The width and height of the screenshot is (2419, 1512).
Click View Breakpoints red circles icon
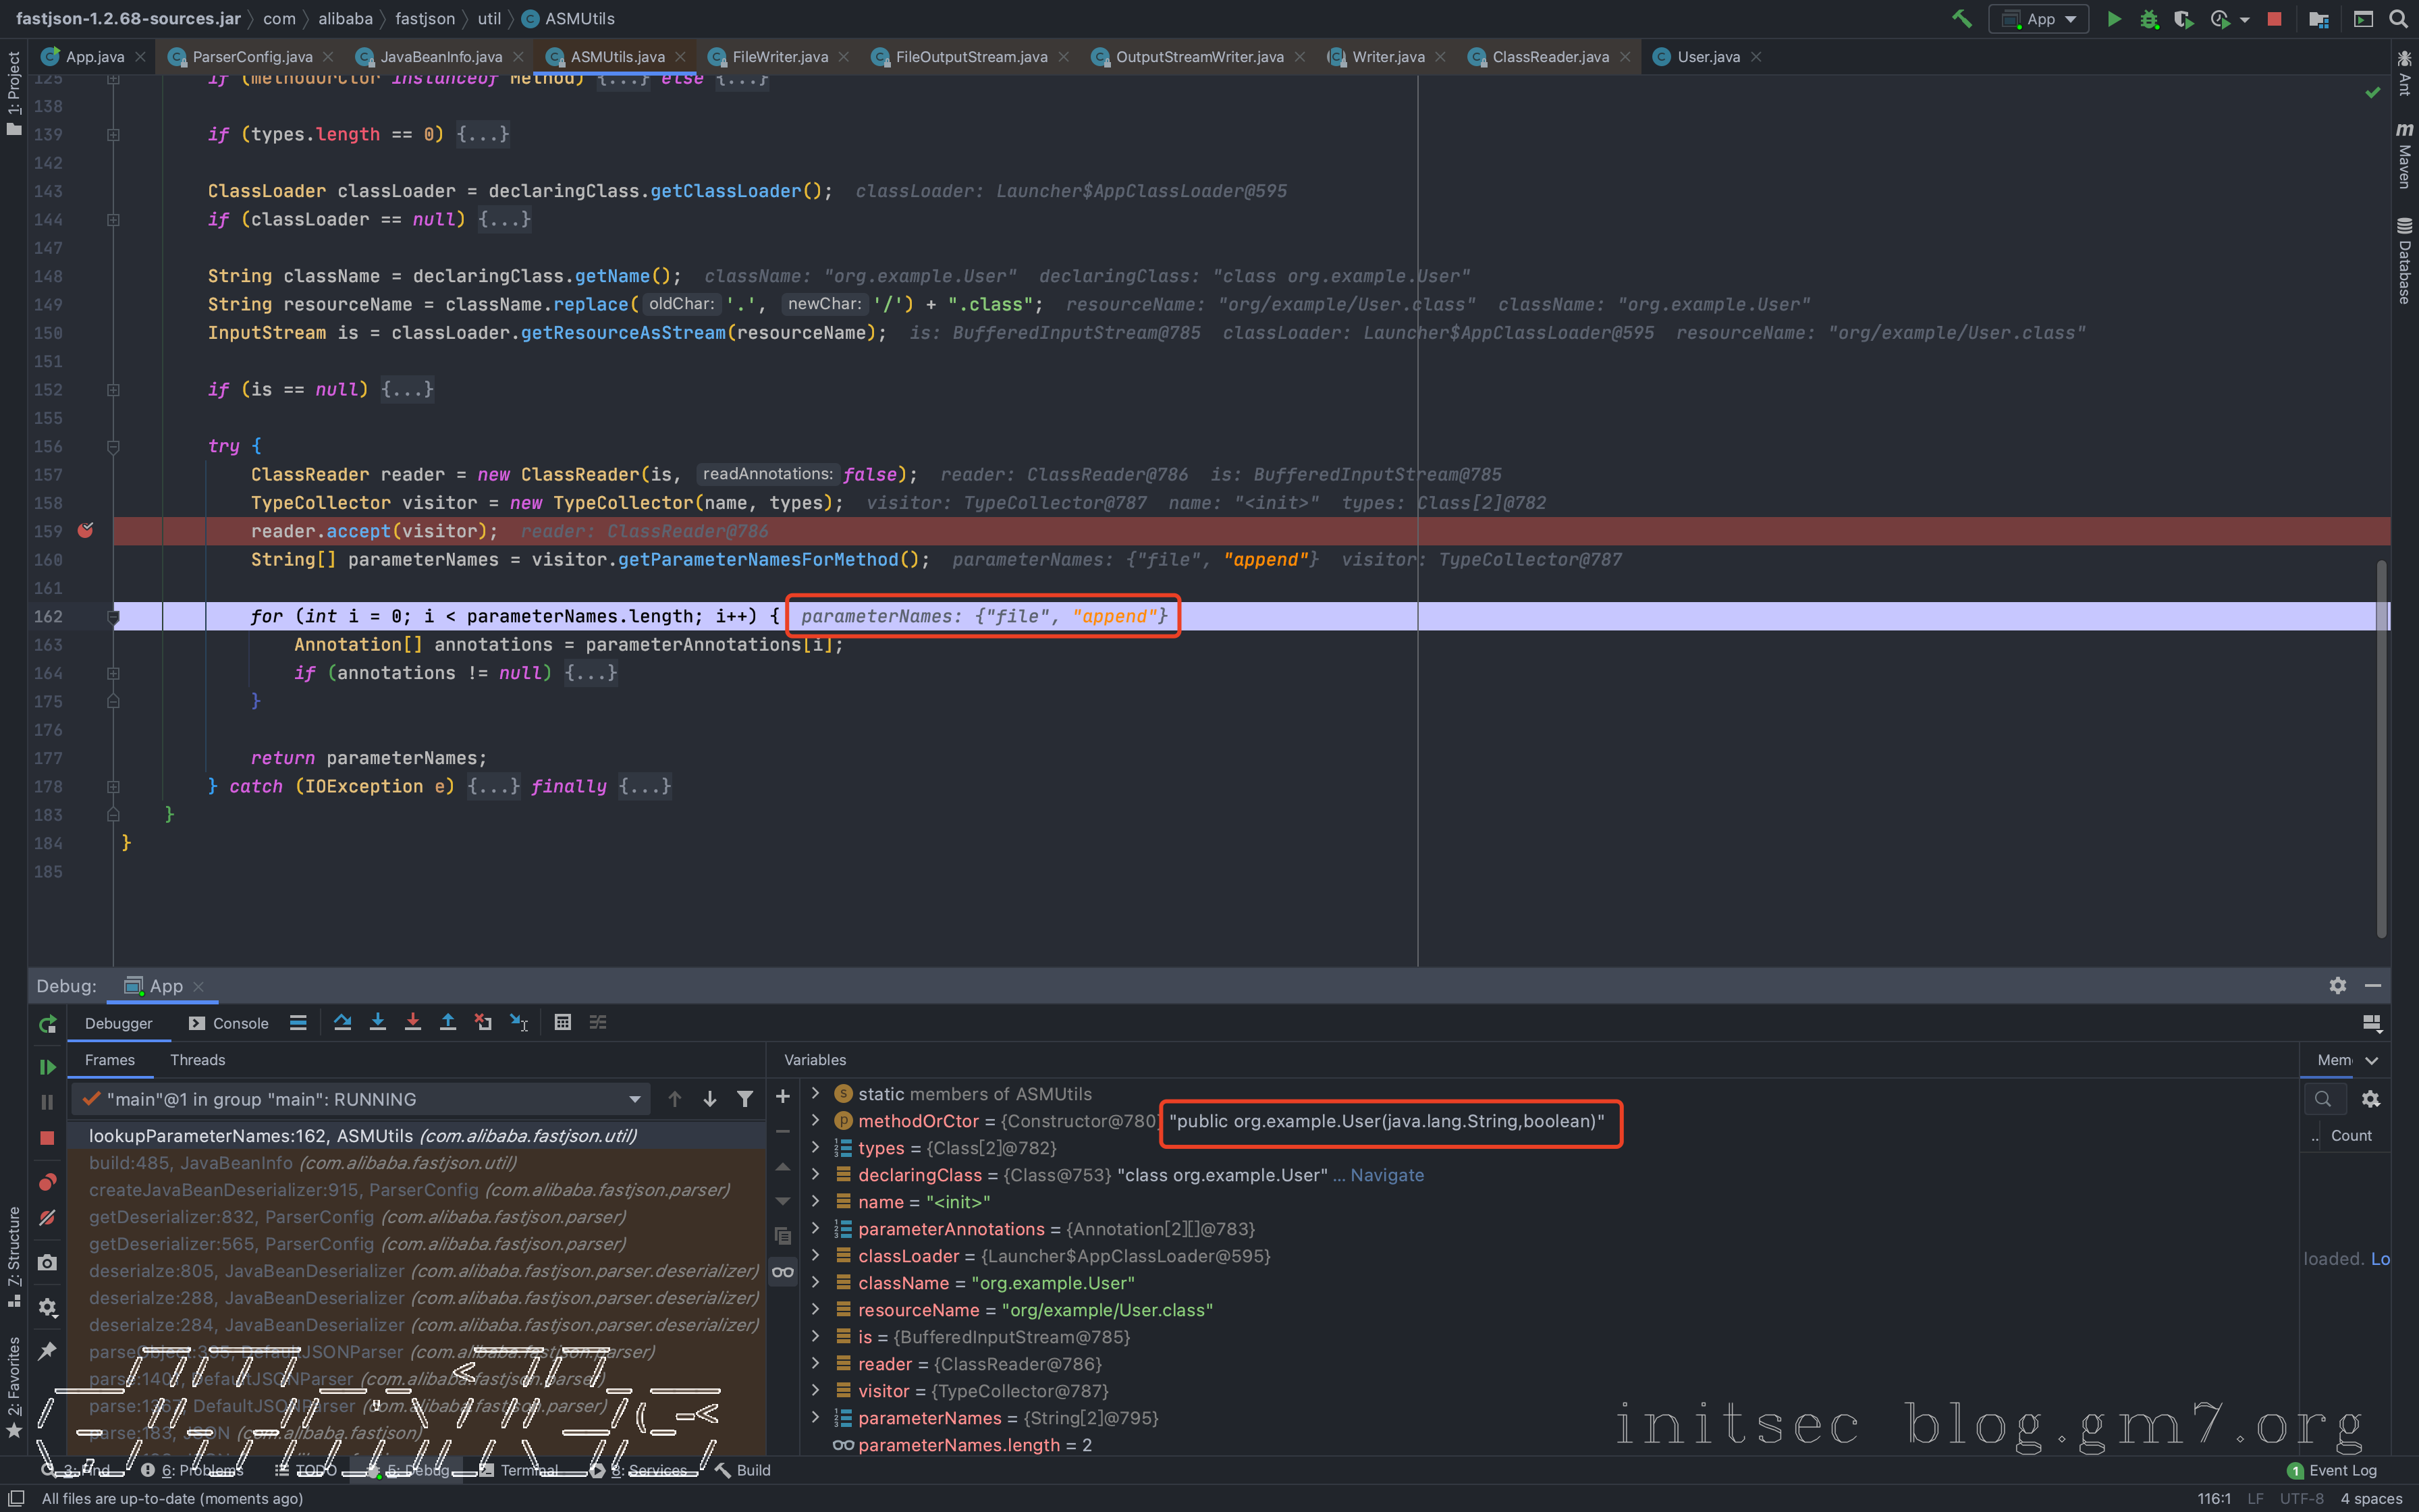click(47, 1182)
